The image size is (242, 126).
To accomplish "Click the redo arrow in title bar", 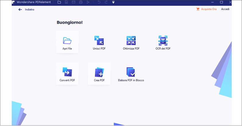I will (106, 2).
